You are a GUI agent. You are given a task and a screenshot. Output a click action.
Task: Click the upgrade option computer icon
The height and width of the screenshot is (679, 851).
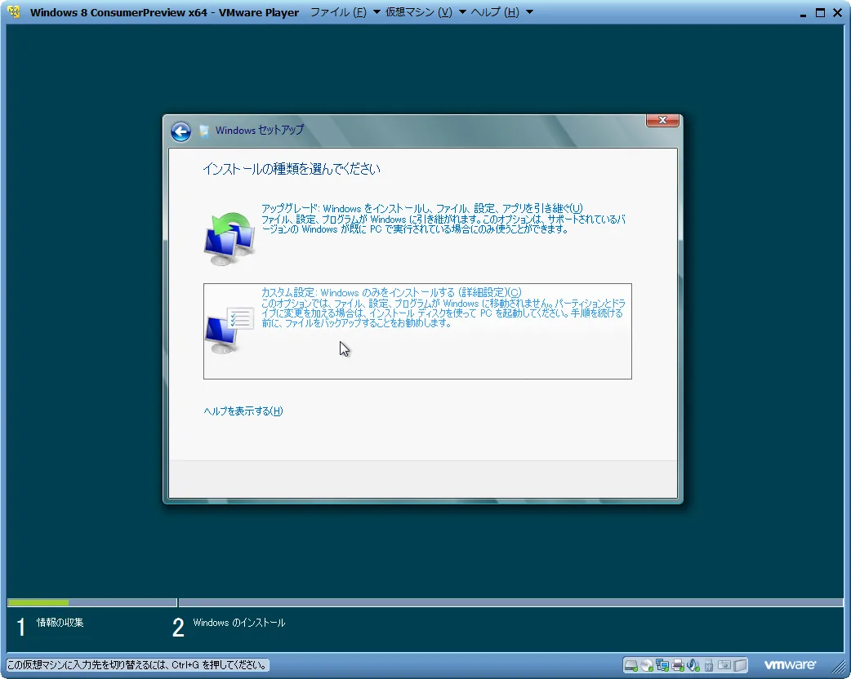[x=228, y=238]
